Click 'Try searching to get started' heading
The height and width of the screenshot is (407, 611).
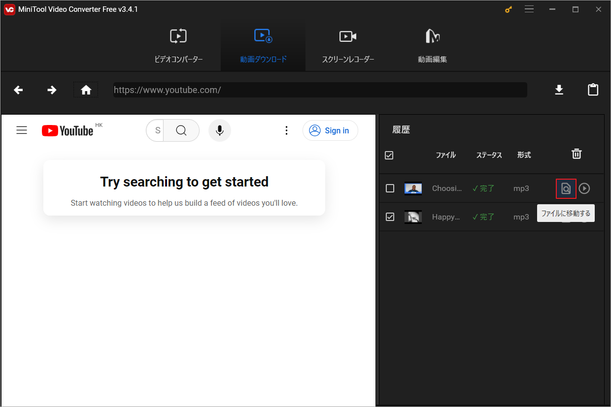pos(184,182)
